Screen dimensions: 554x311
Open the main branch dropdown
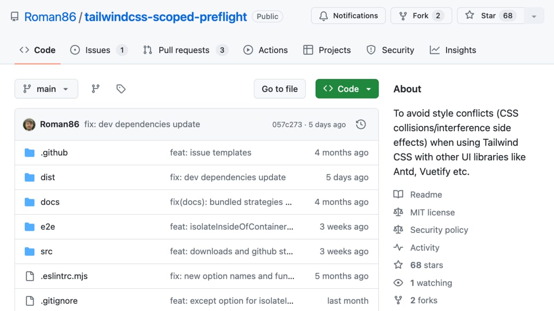[46, 89]
